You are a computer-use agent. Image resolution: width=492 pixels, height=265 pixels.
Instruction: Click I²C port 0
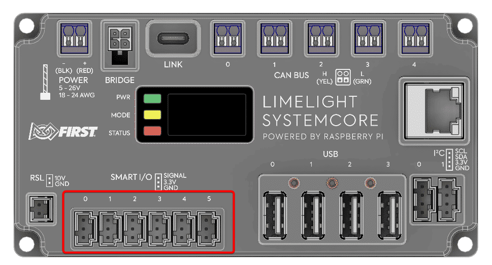[424, 199]
